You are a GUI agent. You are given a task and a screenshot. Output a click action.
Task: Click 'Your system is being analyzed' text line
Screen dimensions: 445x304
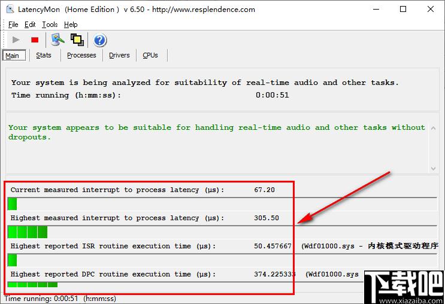coord(205,83)
